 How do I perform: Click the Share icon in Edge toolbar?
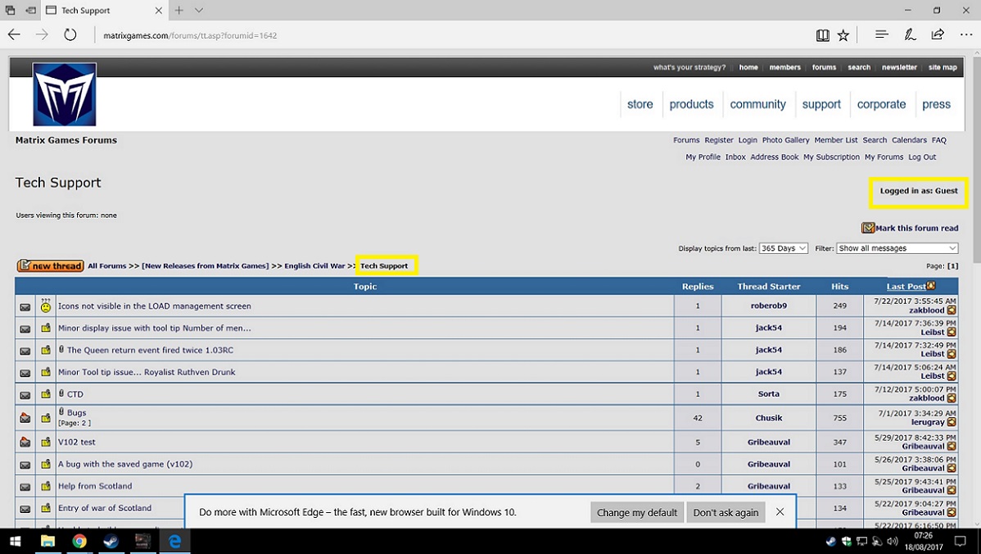(x=938, y=35)
